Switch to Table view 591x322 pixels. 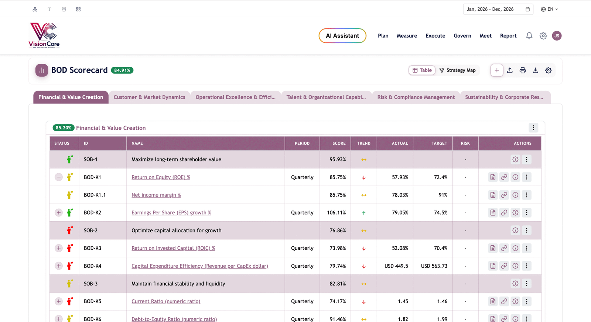[x=422, y=70]
